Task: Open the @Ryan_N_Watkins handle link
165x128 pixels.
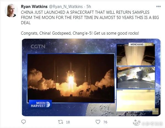Action: [x=66, y=7]
